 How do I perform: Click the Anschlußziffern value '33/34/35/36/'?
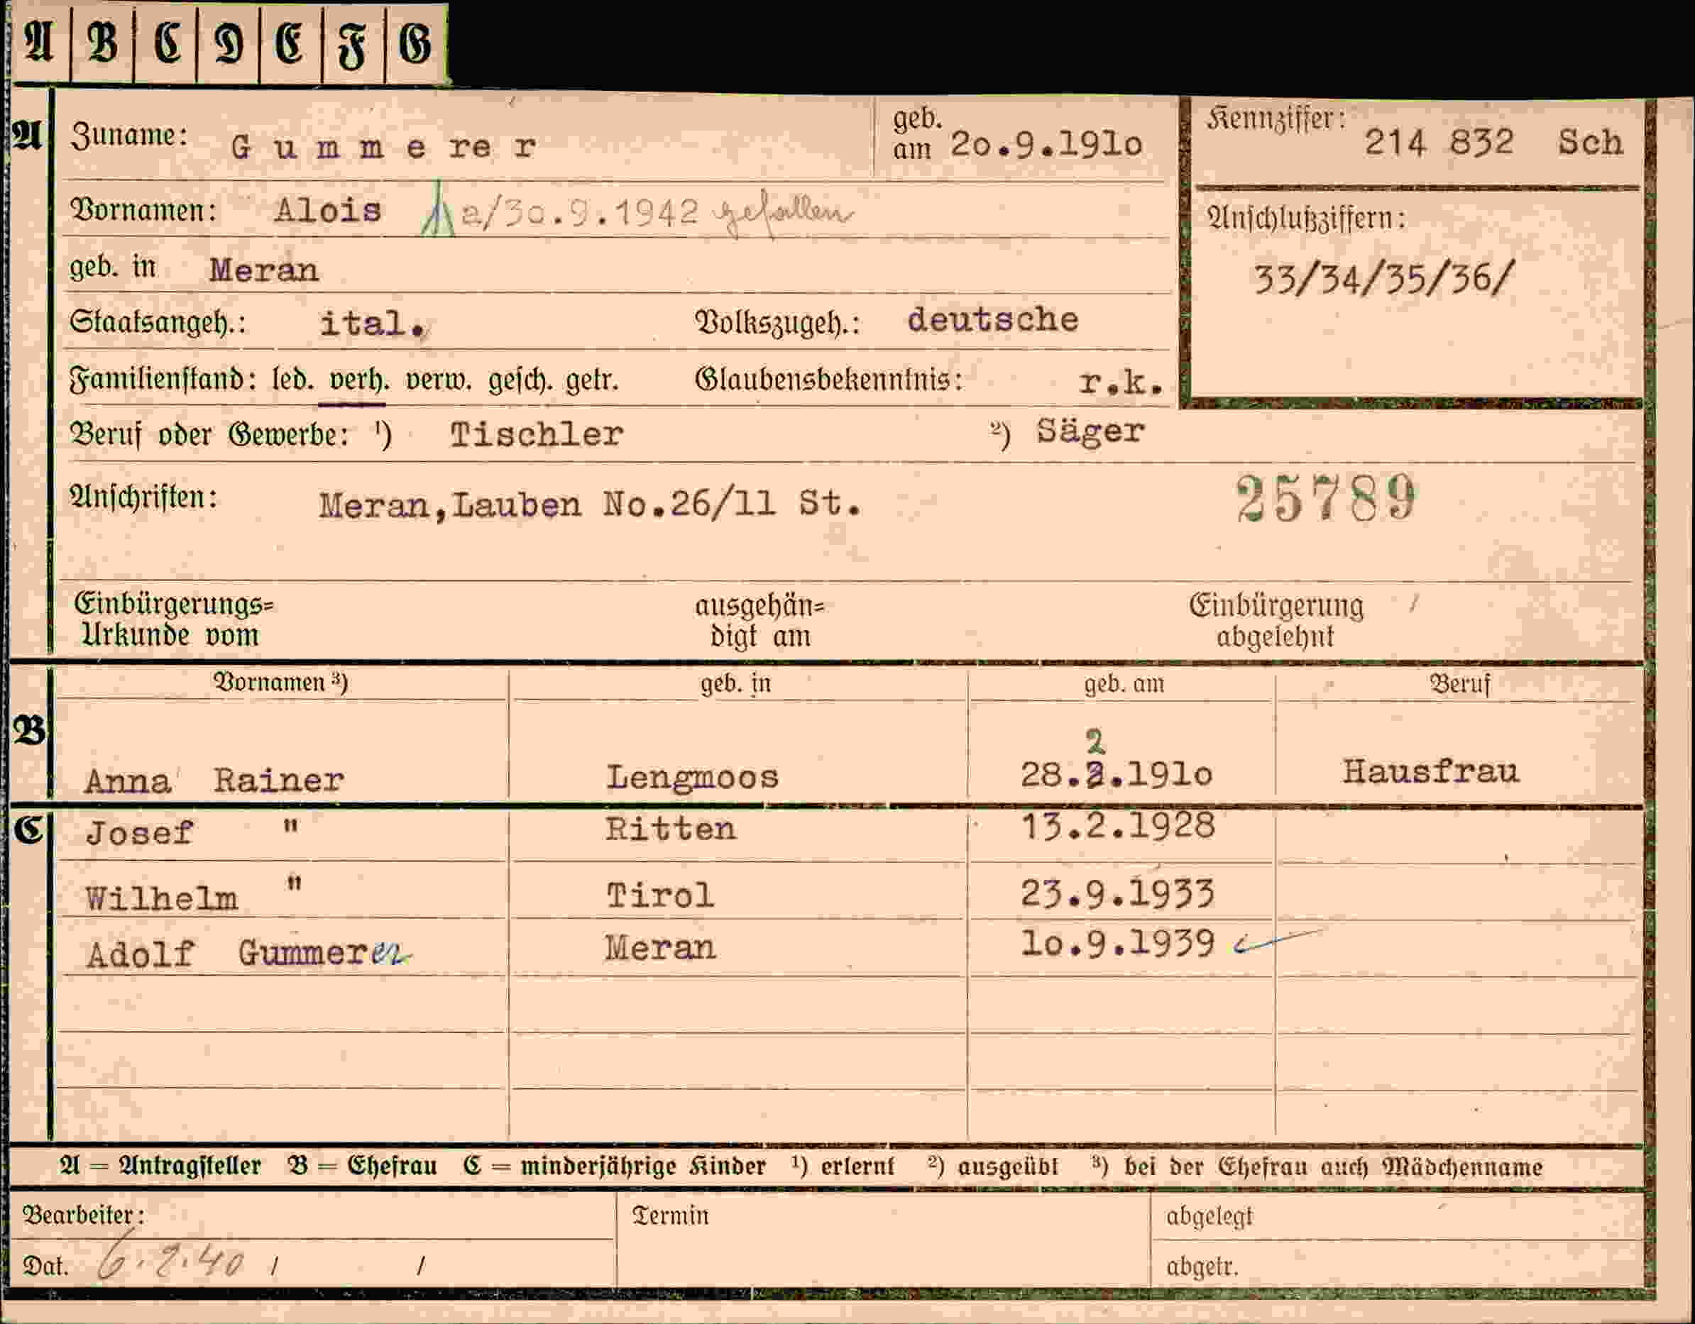coord(1384,280)
